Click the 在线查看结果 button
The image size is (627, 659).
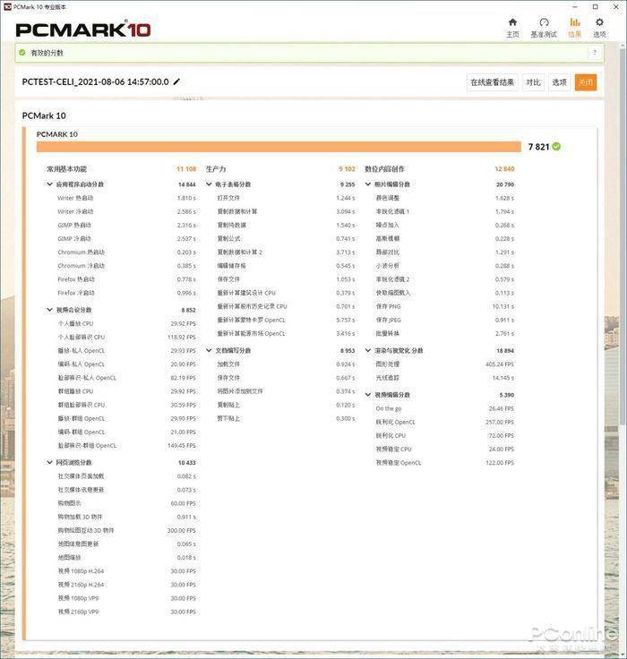coord(492,82)
